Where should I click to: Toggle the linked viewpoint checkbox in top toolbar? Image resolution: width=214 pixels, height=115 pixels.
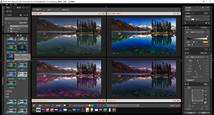[61, 10]
